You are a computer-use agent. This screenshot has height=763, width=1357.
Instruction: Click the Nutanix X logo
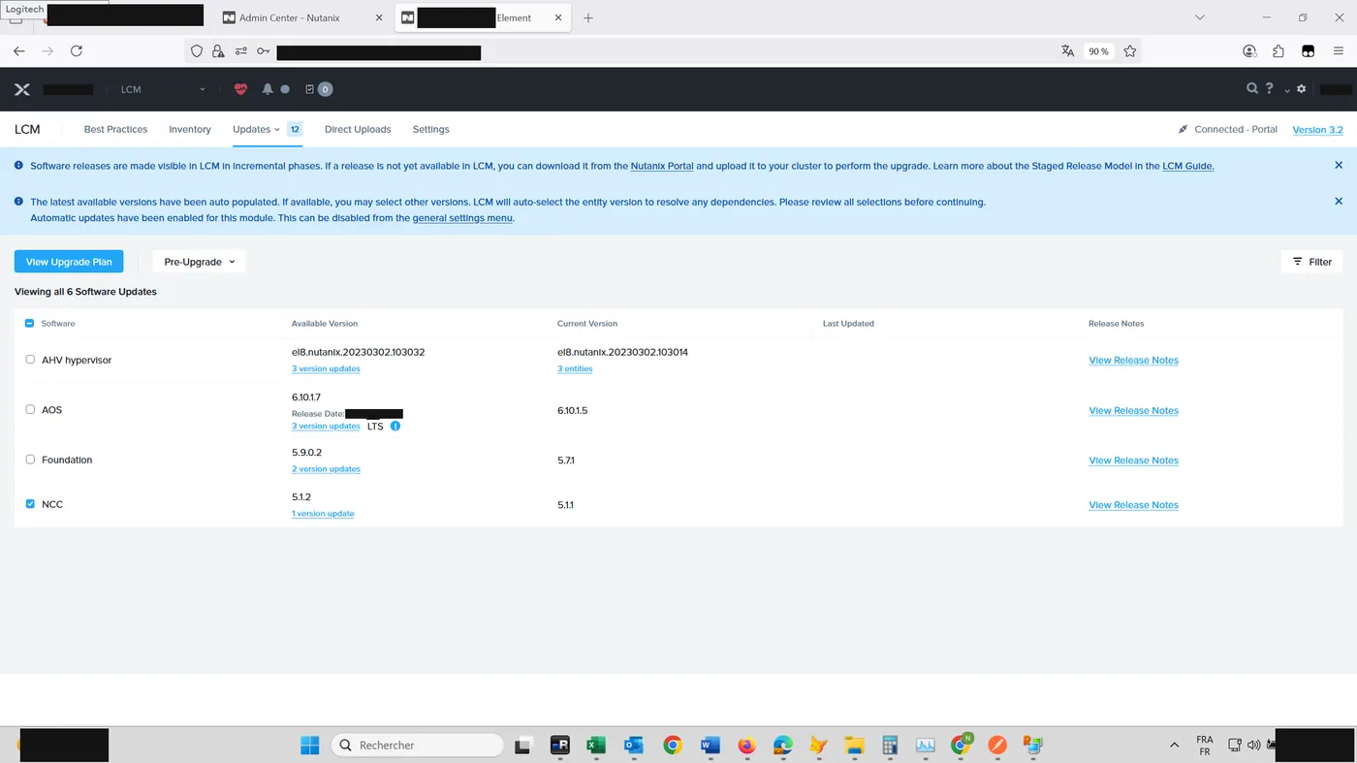coord(22,89)
